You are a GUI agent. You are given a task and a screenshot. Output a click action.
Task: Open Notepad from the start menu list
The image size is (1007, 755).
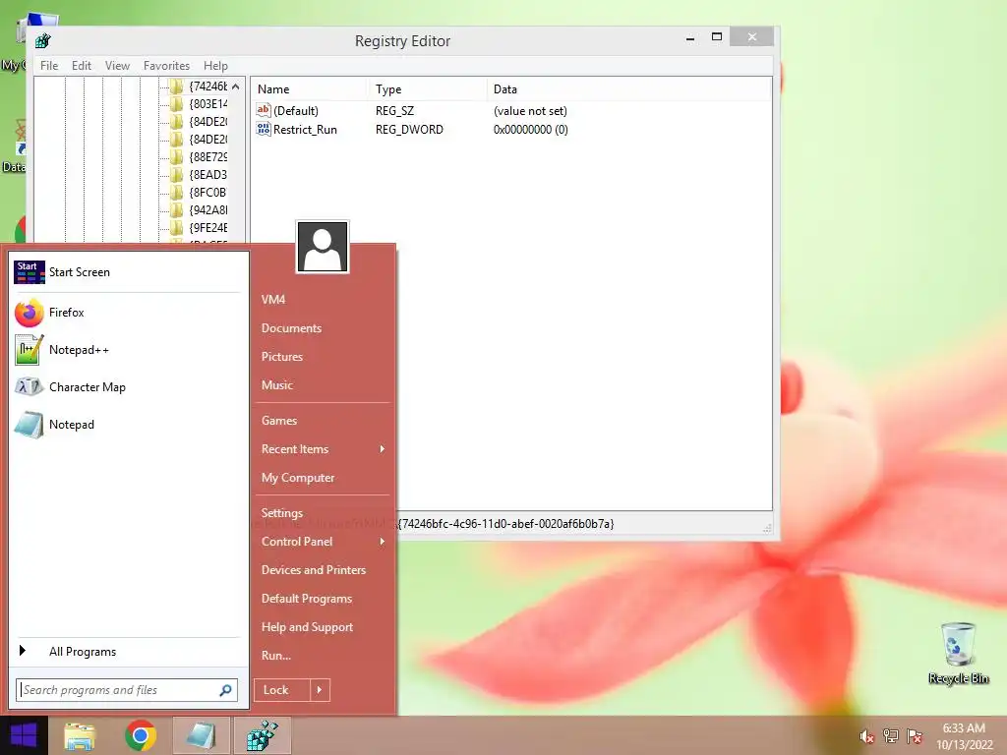coord(71,425)
